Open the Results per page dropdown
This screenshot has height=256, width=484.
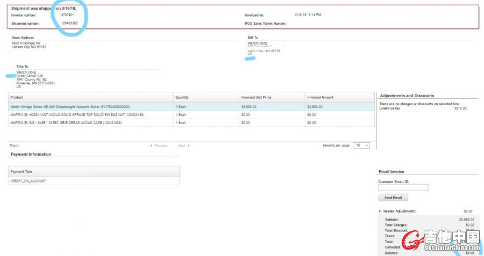(361, 145)
